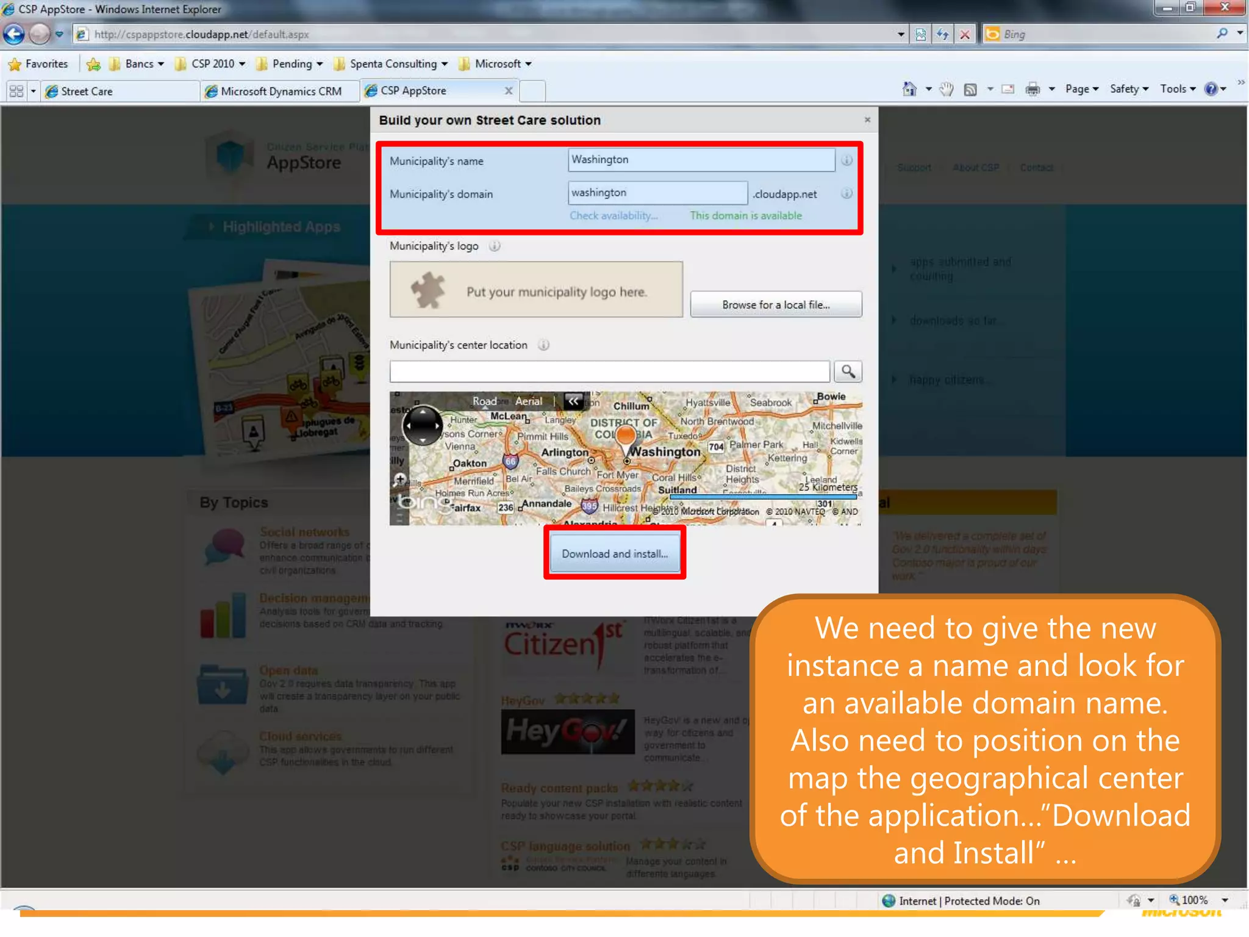Open the Bancs favorites folder
The width and height of the screenshot is (1249, 937).
point(137,64)
